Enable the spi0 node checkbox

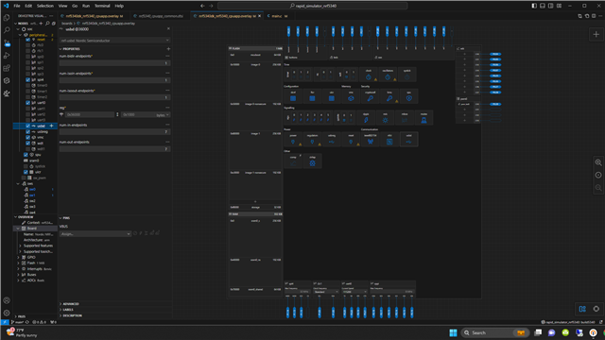click(x=27, y=57)
